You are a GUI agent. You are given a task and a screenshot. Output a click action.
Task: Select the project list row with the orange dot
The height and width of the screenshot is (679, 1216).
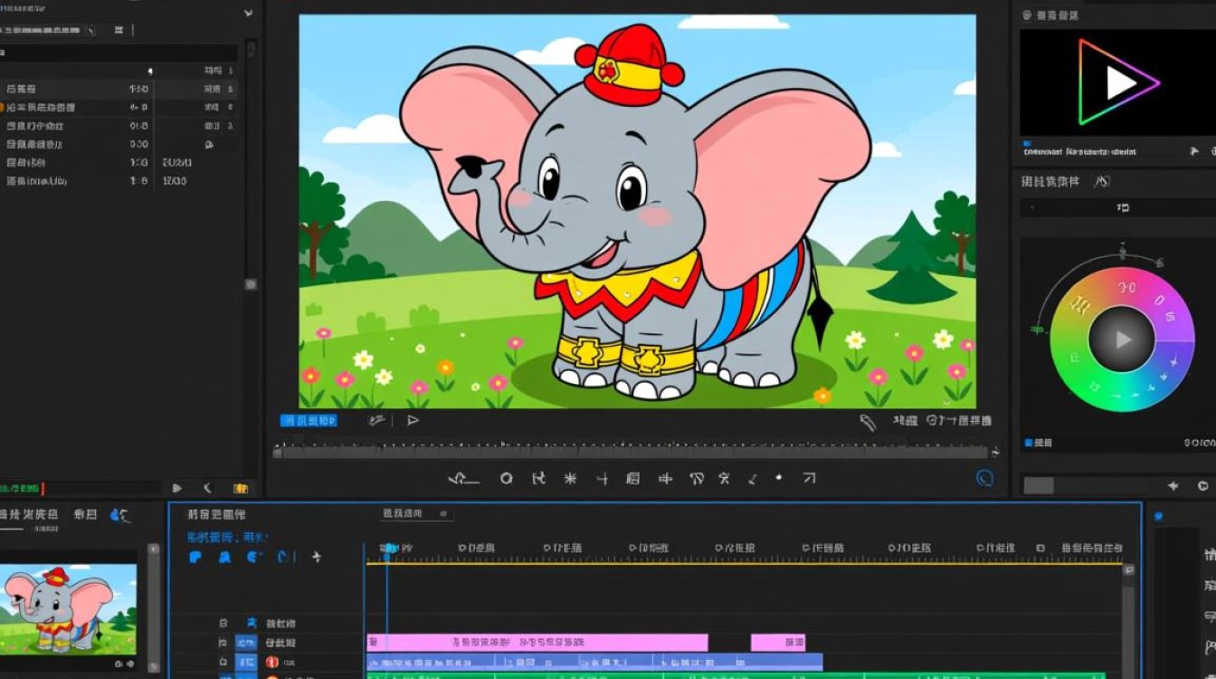pyautogui.click(x=119, y=107)
